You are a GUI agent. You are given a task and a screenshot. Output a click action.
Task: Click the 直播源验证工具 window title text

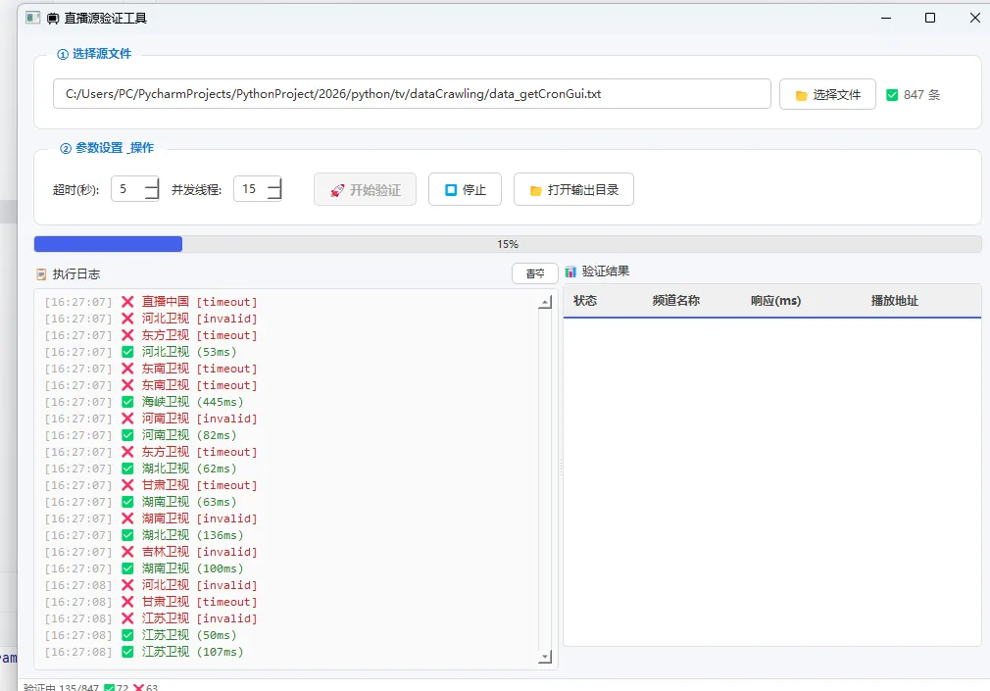tap(106, 19)
